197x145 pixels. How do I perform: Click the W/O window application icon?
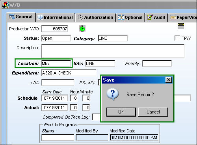click(6, 5)
